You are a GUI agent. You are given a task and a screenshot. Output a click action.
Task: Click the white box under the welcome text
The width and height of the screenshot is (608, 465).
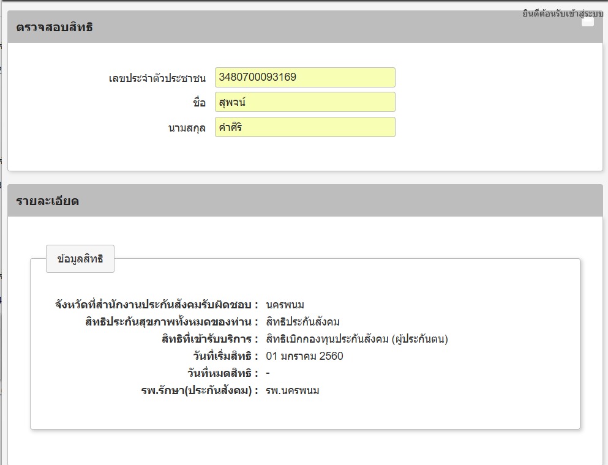click(588, 22)
